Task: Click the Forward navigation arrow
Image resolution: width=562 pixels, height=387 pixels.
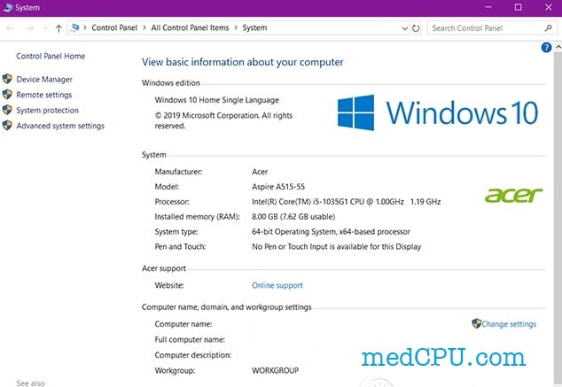Action: coord(30,28)
